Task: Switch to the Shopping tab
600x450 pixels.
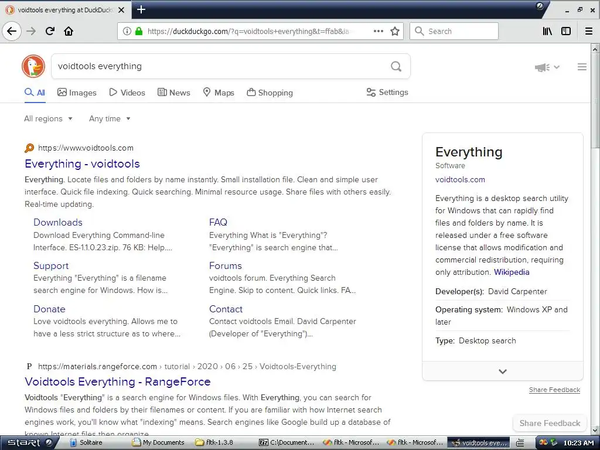Action: click(270, 93)
